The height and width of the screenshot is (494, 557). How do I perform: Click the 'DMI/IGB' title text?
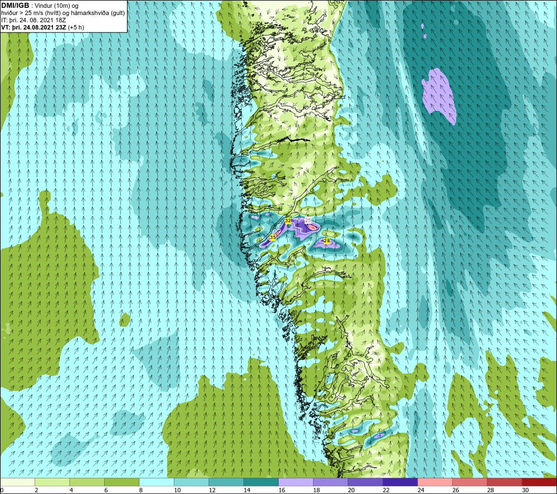pos(15,6)
